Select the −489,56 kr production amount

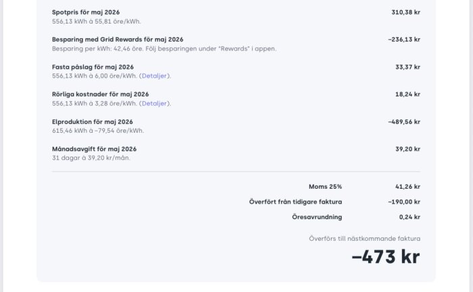(404, 121)
